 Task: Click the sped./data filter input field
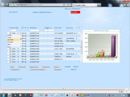point(14,30)
